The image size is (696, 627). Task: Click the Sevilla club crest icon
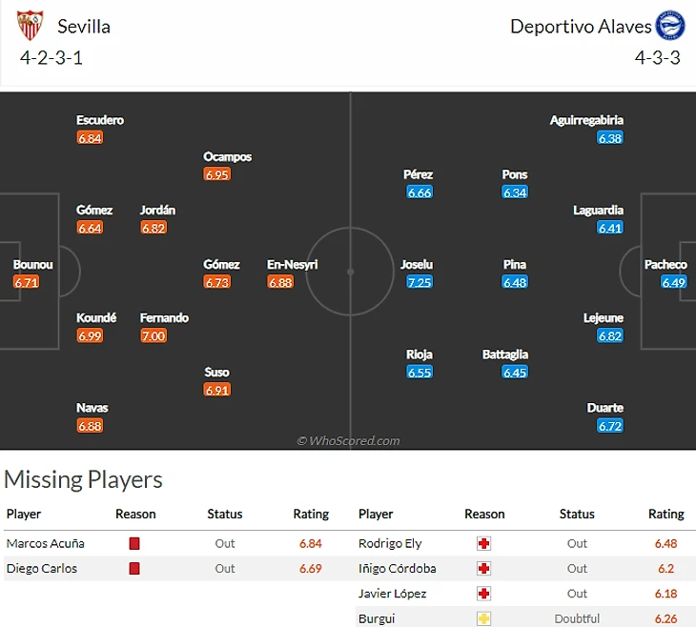pos(31,26)
